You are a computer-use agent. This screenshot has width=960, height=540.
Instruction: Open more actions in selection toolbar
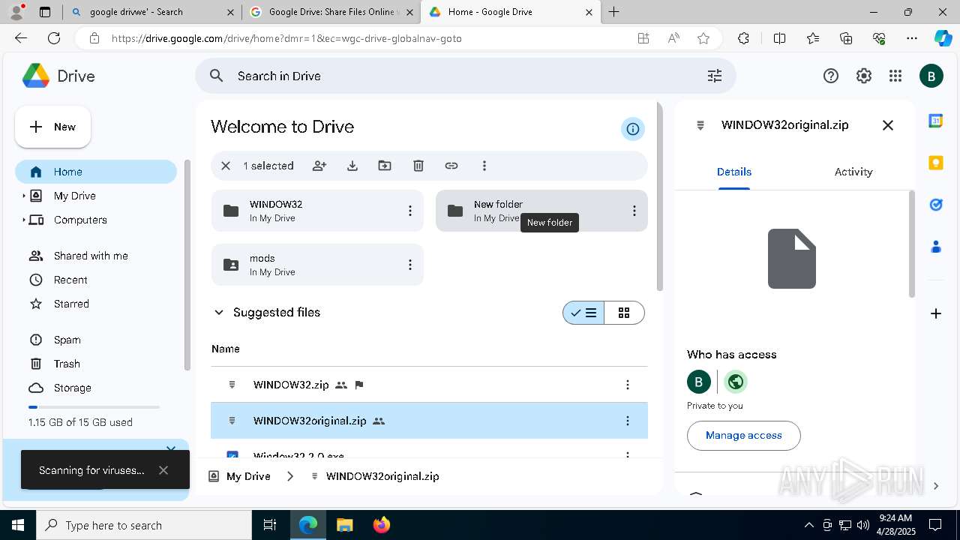pos(484,166)
